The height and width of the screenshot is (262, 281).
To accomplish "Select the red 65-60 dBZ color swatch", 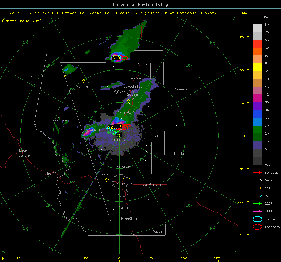I will coord(257,44).
